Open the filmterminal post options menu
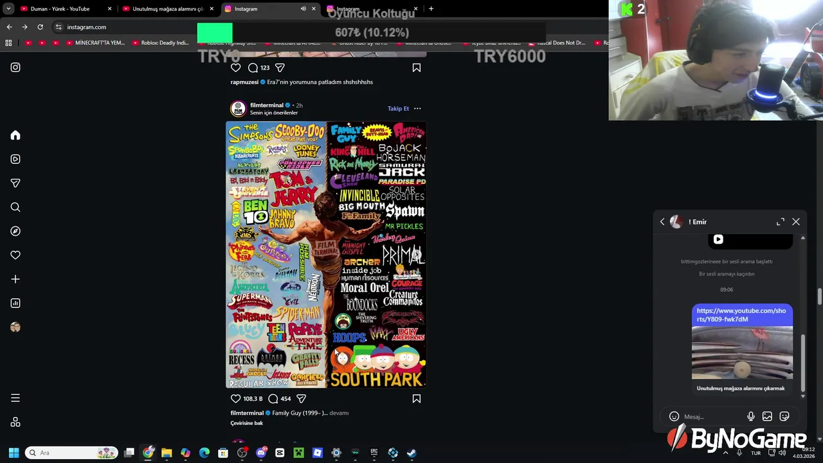 click(417, 109)
